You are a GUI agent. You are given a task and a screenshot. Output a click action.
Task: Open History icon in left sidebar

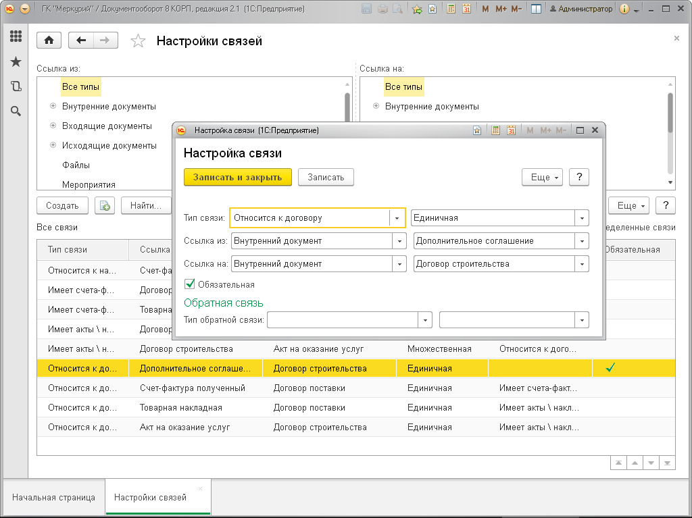pos(16,86)
